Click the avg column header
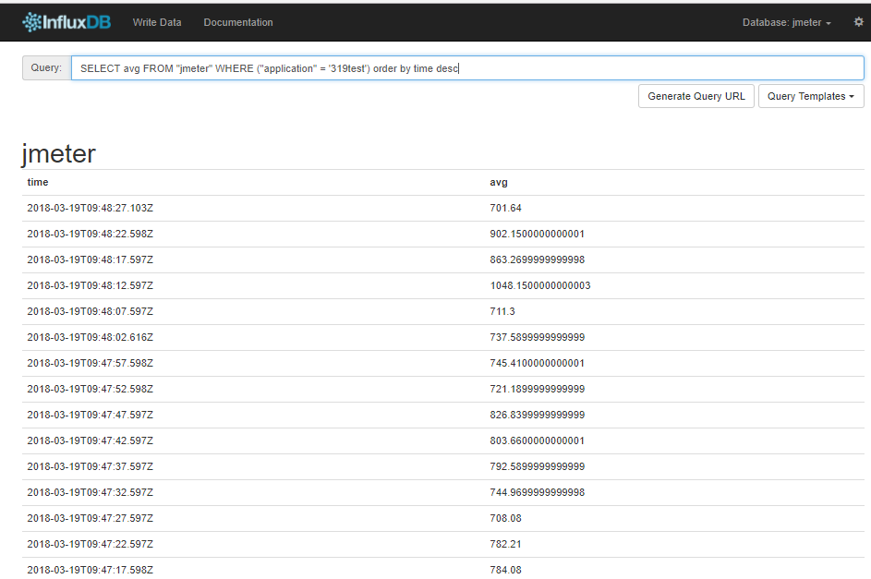Image resolution: width=871 pixels, height=579 pixels. point(499,182)
